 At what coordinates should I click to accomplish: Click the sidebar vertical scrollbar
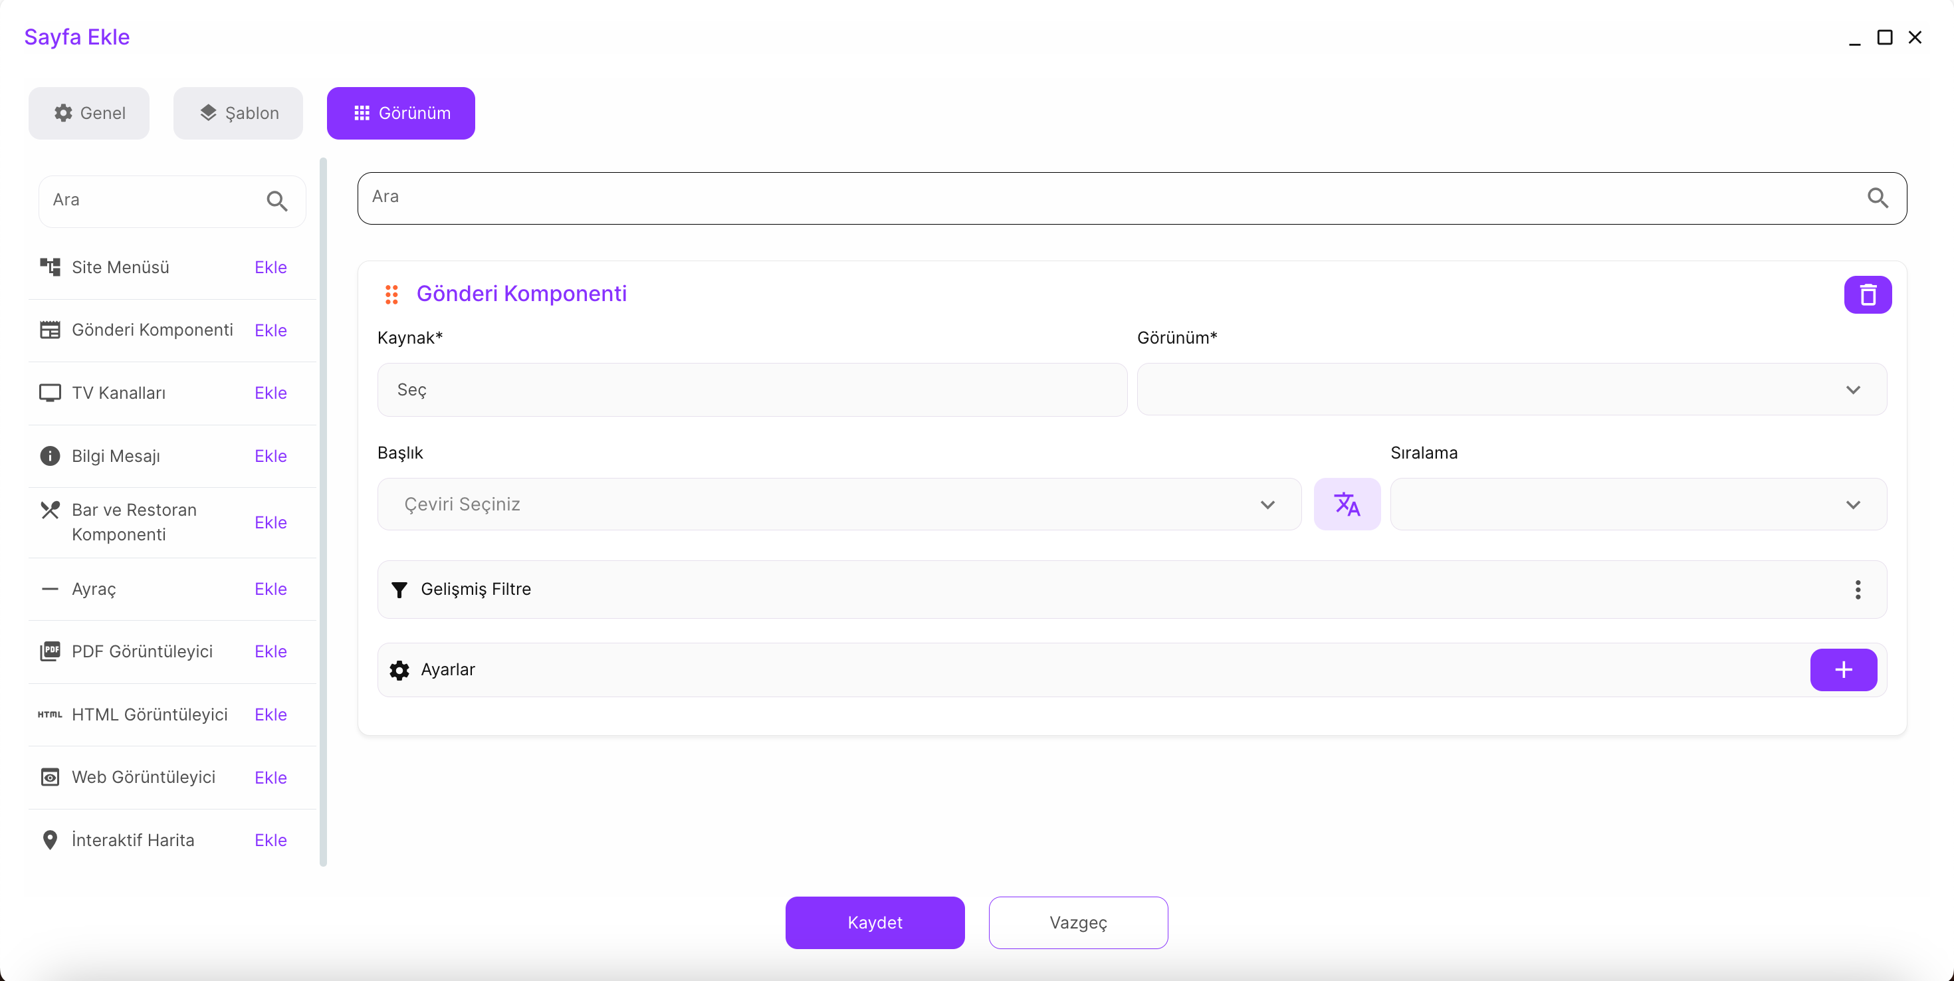323,511
